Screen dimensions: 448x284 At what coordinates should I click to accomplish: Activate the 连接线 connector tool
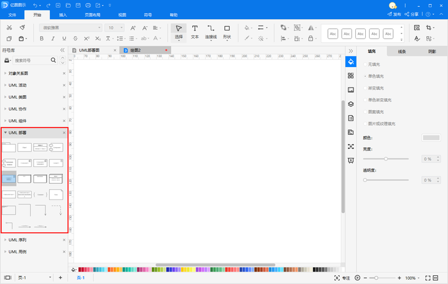tap(211, 31)
